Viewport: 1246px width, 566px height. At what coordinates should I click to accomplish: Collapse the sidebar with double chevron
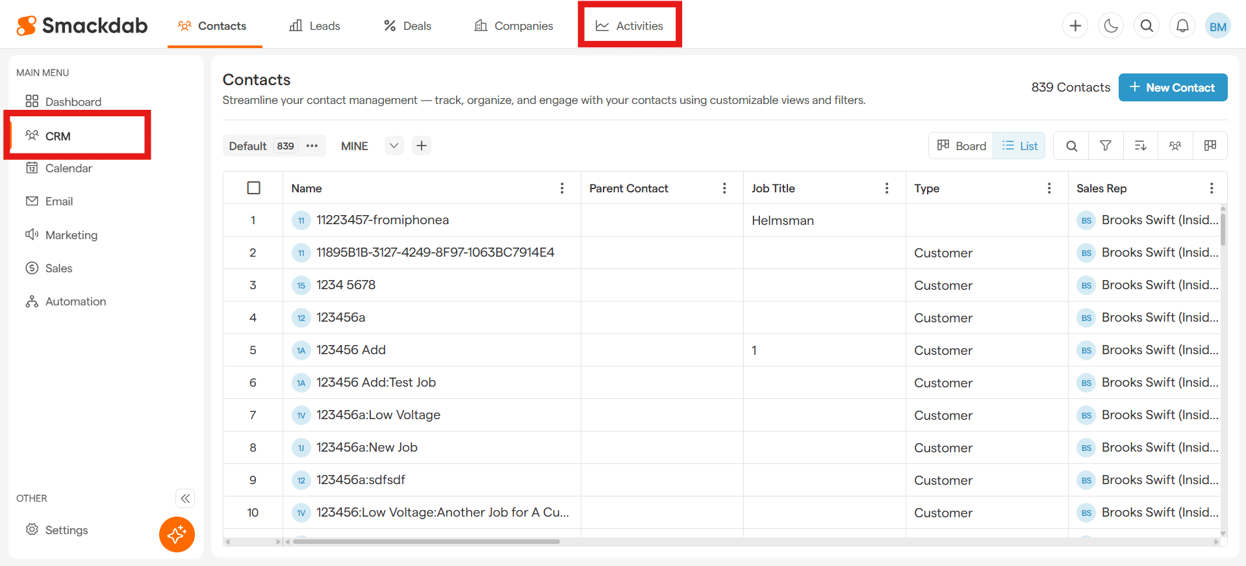[185, 498]
